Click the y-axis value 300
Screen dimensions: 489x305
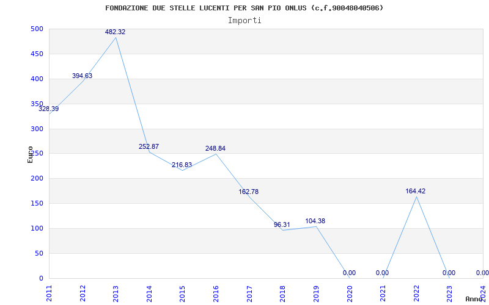tap(37, 129)
